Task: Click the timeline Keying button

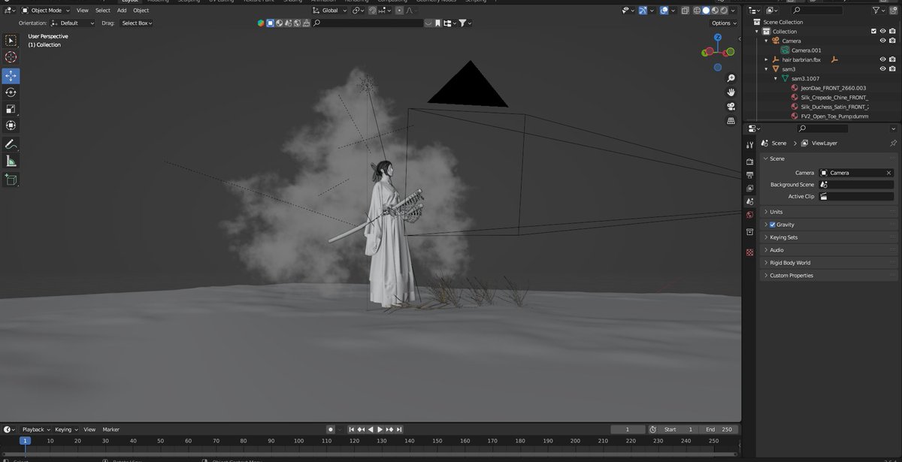Action: pyautogui.click(x=66, y=430)
